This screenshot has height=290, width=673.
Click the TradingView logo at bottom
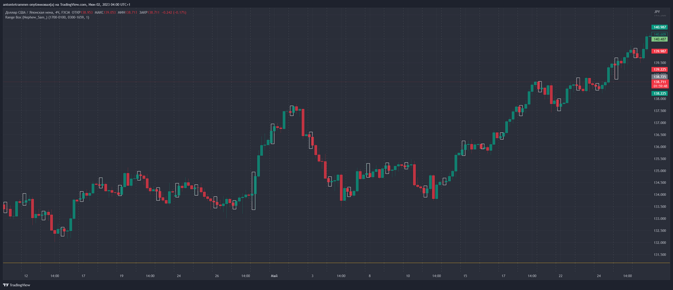coord(17,285)
